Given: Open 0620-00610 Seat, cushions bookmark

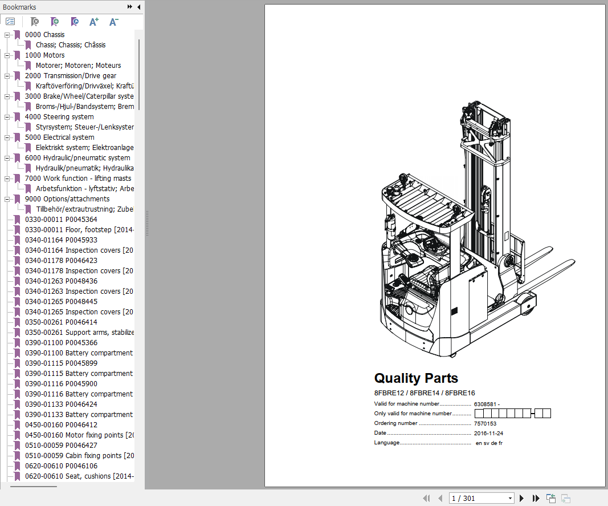Looking at the screenshot, I should point(79,476).
